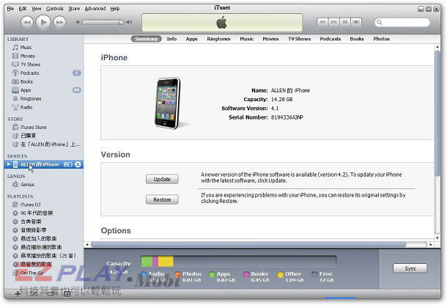Open iTunes Store in the sidebar
447x305 pixels.
(x=44, y=128)
